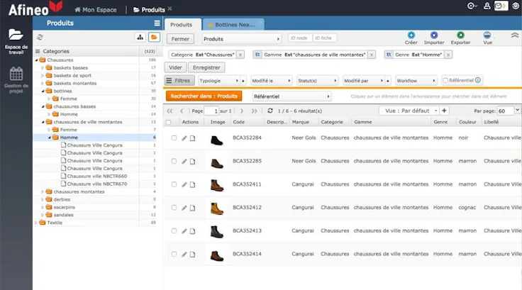Reload the results list
Image resolution: width=522 pixels, height=290 pixels.
pos(270,111)
